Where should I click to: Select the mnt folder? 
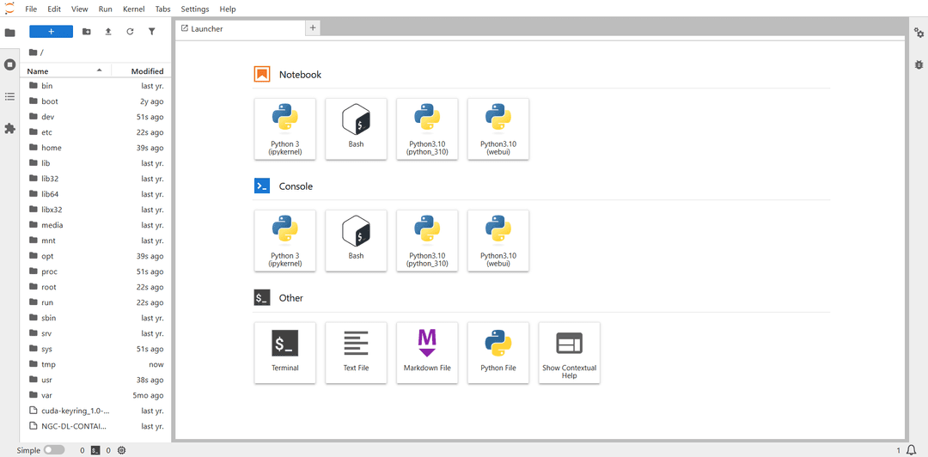click(96, 241)
